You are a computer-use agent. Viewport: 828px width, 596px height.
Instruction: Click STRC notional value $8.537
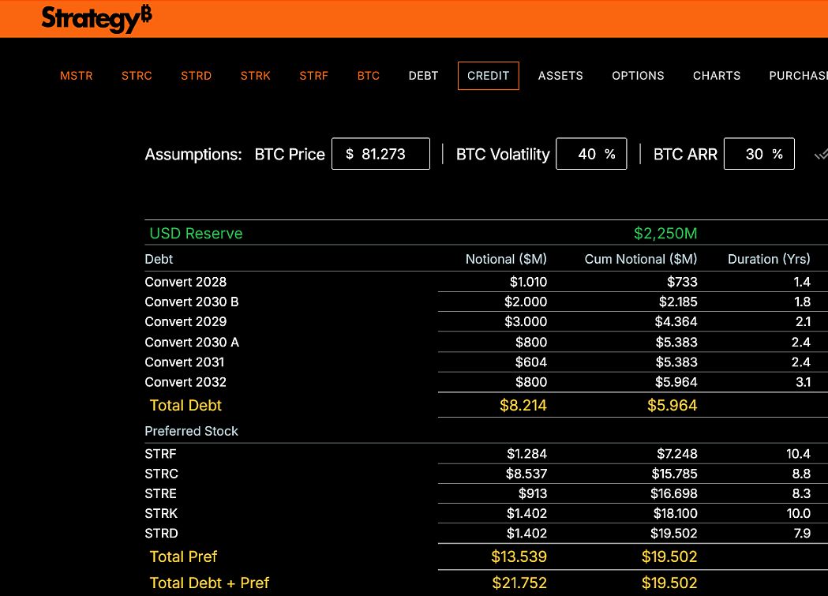click(526, 474)
